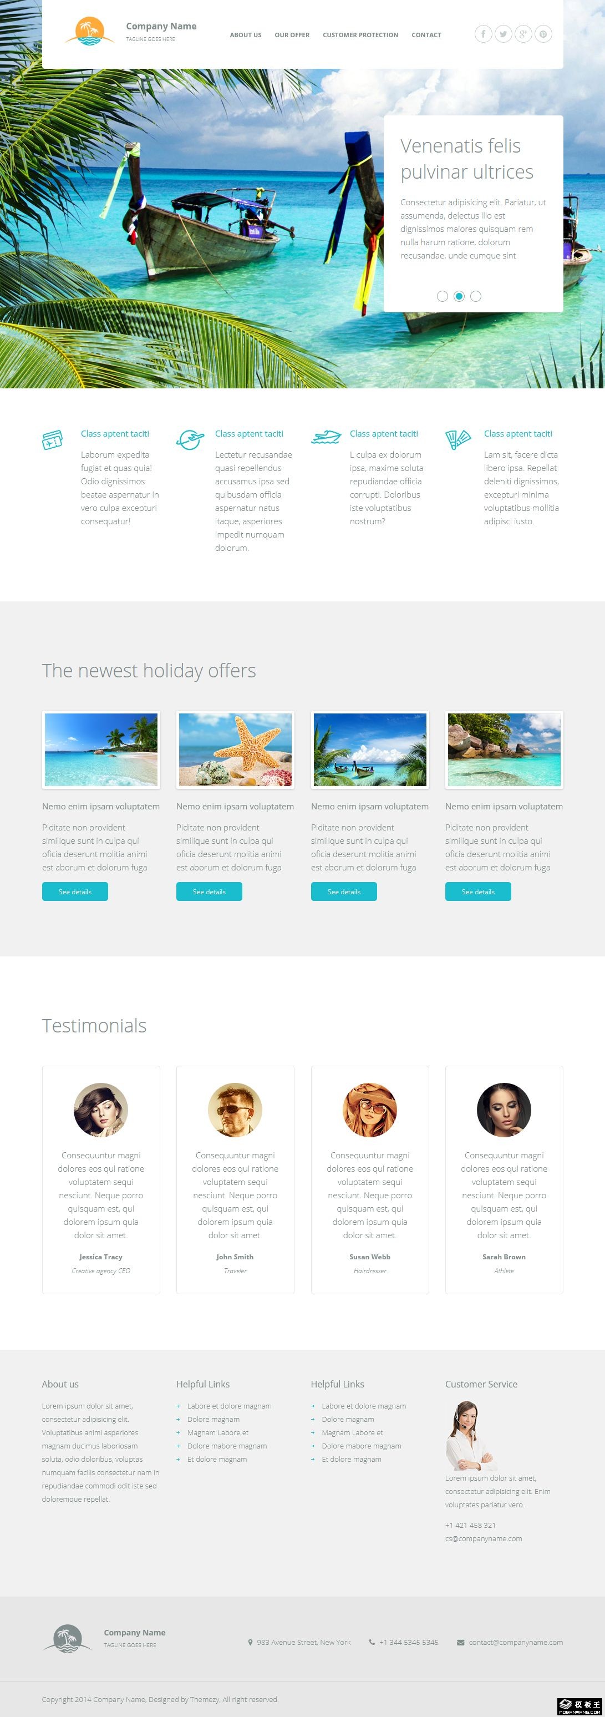Select the active middle slider dot
Screen dimensions: 605x1717
click(x=459, y=296)
